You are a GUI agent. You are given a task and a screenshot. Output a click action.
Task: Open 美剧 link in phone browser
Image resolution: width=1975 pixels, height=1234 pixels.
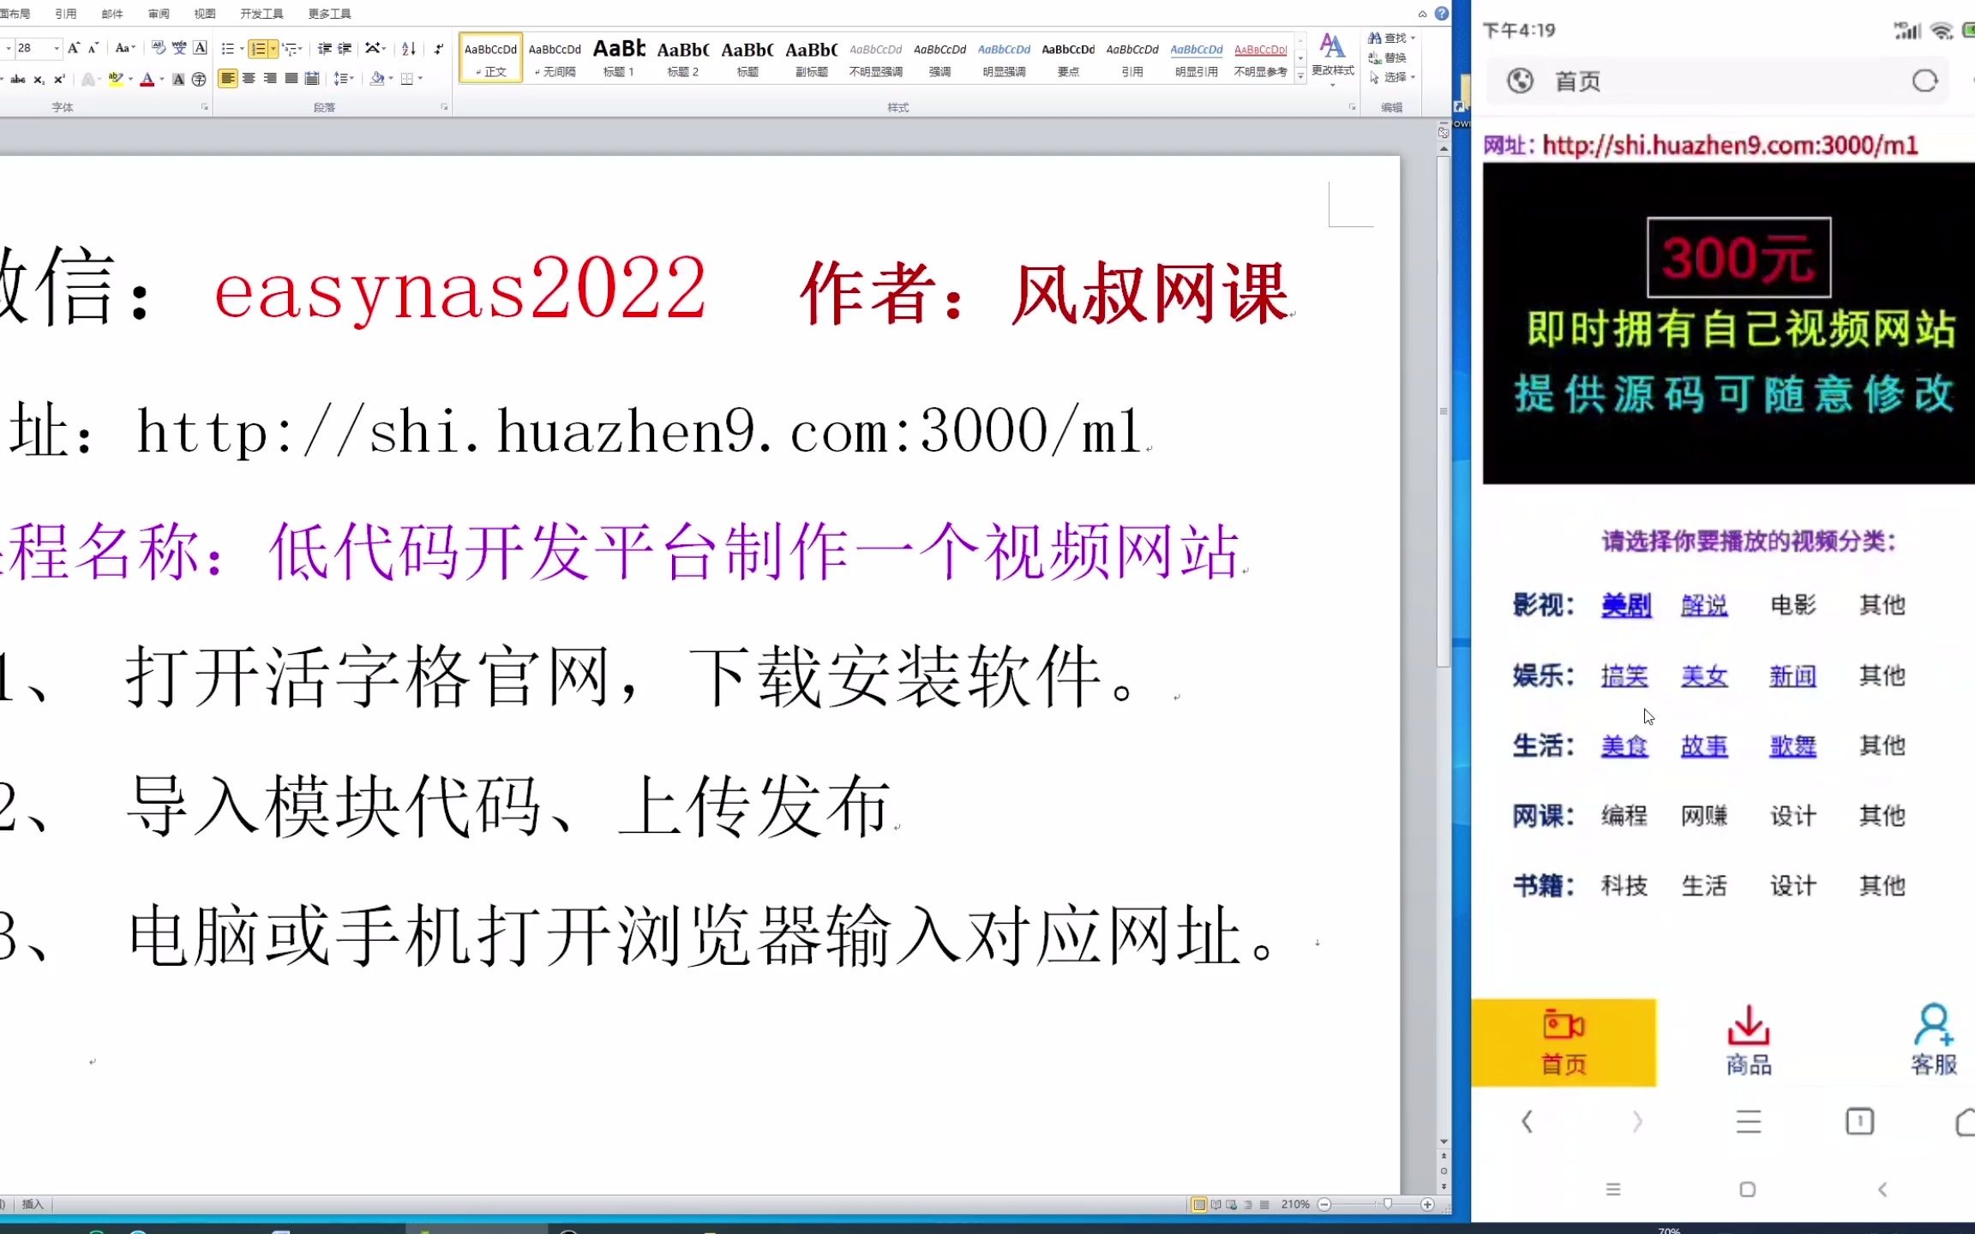[1626, 605]
